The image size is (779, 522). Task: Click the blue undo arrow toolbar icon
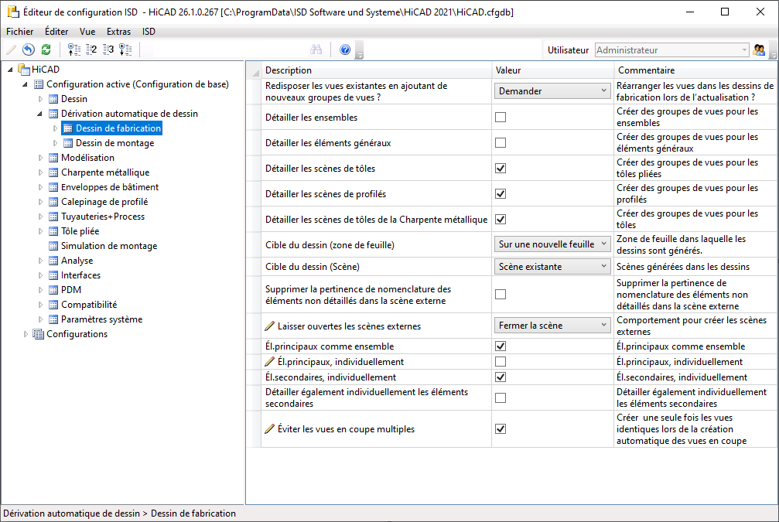coord(29,49)
